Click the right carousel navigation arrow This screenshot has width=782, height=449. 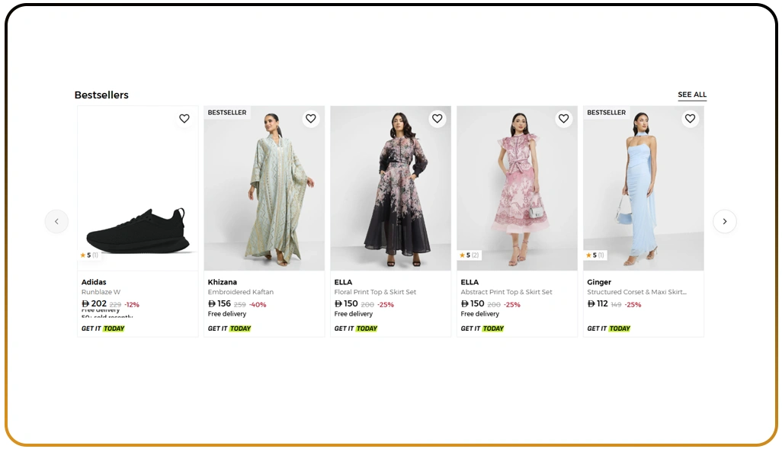coord(724,221)
